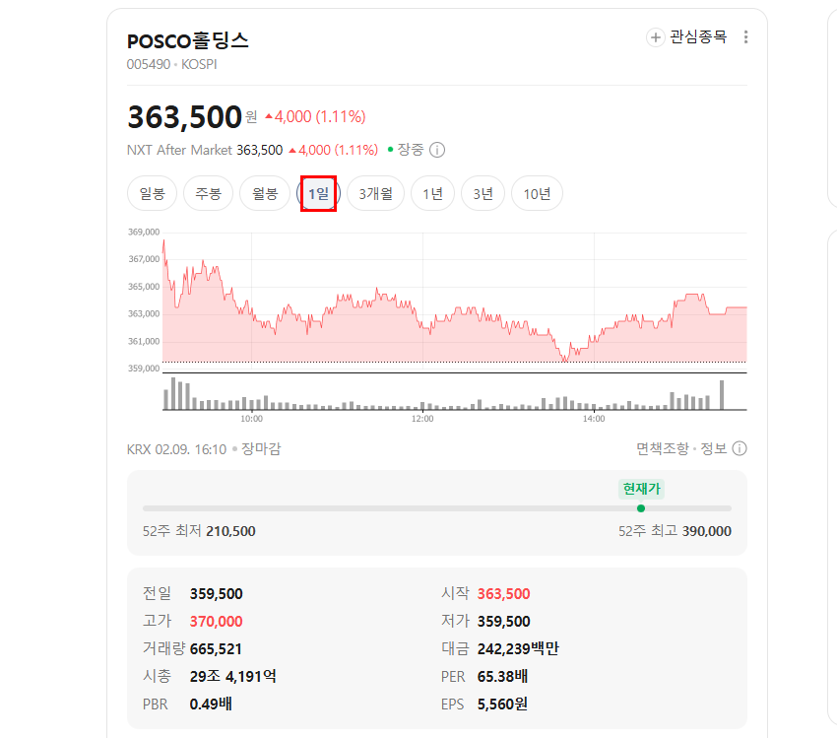This screenshot has width=837, height=738.
Task: Select the 월봉 chart tab
Action: coord(265,193)
